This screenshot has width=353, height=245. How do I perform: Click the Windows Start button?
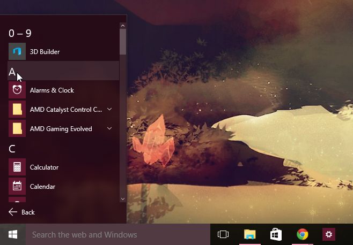pos(13,234)
